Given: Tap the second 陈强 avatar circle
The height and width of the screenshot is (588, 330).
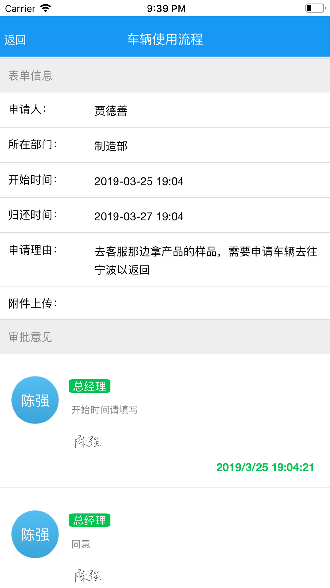Looking at the screenshot, I should 35,534.
